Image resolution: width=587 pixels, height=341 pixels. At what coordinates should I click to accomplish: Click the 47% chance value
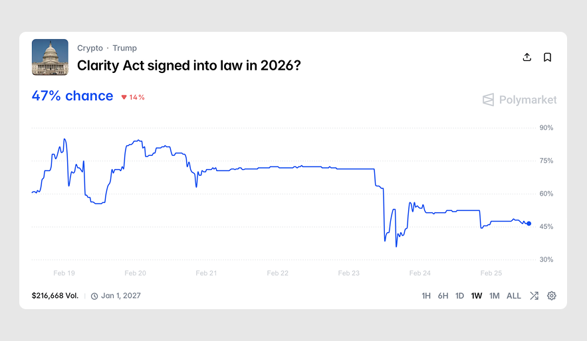pyautogui.click(x=72, y=96)
